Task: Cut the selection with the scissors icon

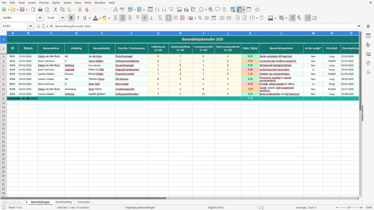Action: point(55,10)
